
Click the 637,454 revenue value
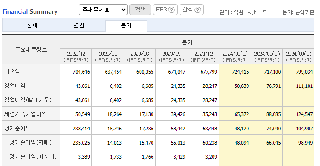click(x=113, y=72)
